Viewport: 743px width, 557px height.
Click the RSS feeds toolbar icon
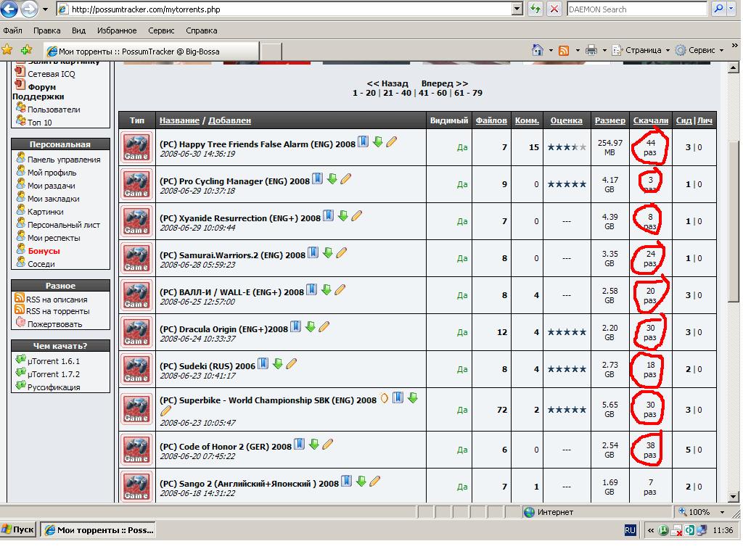pyautogui.click(x=564, y=50)
